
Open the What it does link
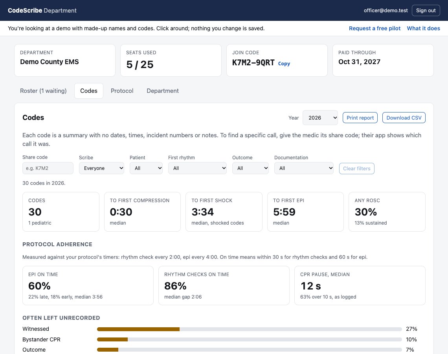point(423,28)
